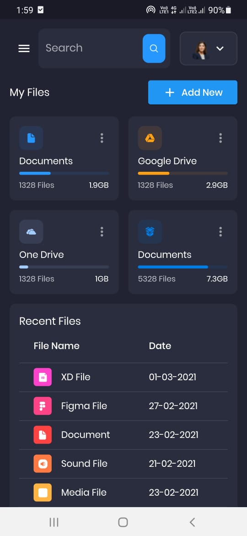Click the One Drive card title
The image size is (247, 536).
coord(42,255)
